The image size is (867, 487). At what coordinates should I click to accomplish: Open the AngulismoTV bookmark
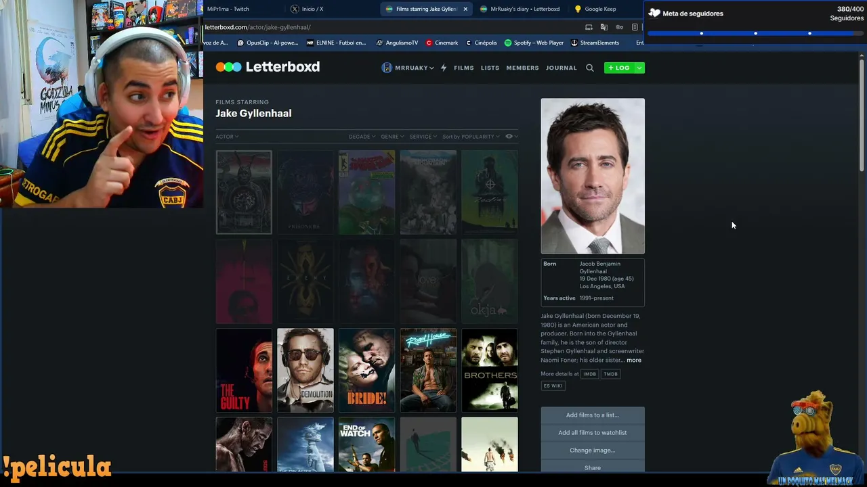[x=397, y=43]
